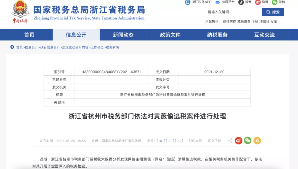Click the 正文下载 link
Screen dimensions: 298x169
coord(214,141)
